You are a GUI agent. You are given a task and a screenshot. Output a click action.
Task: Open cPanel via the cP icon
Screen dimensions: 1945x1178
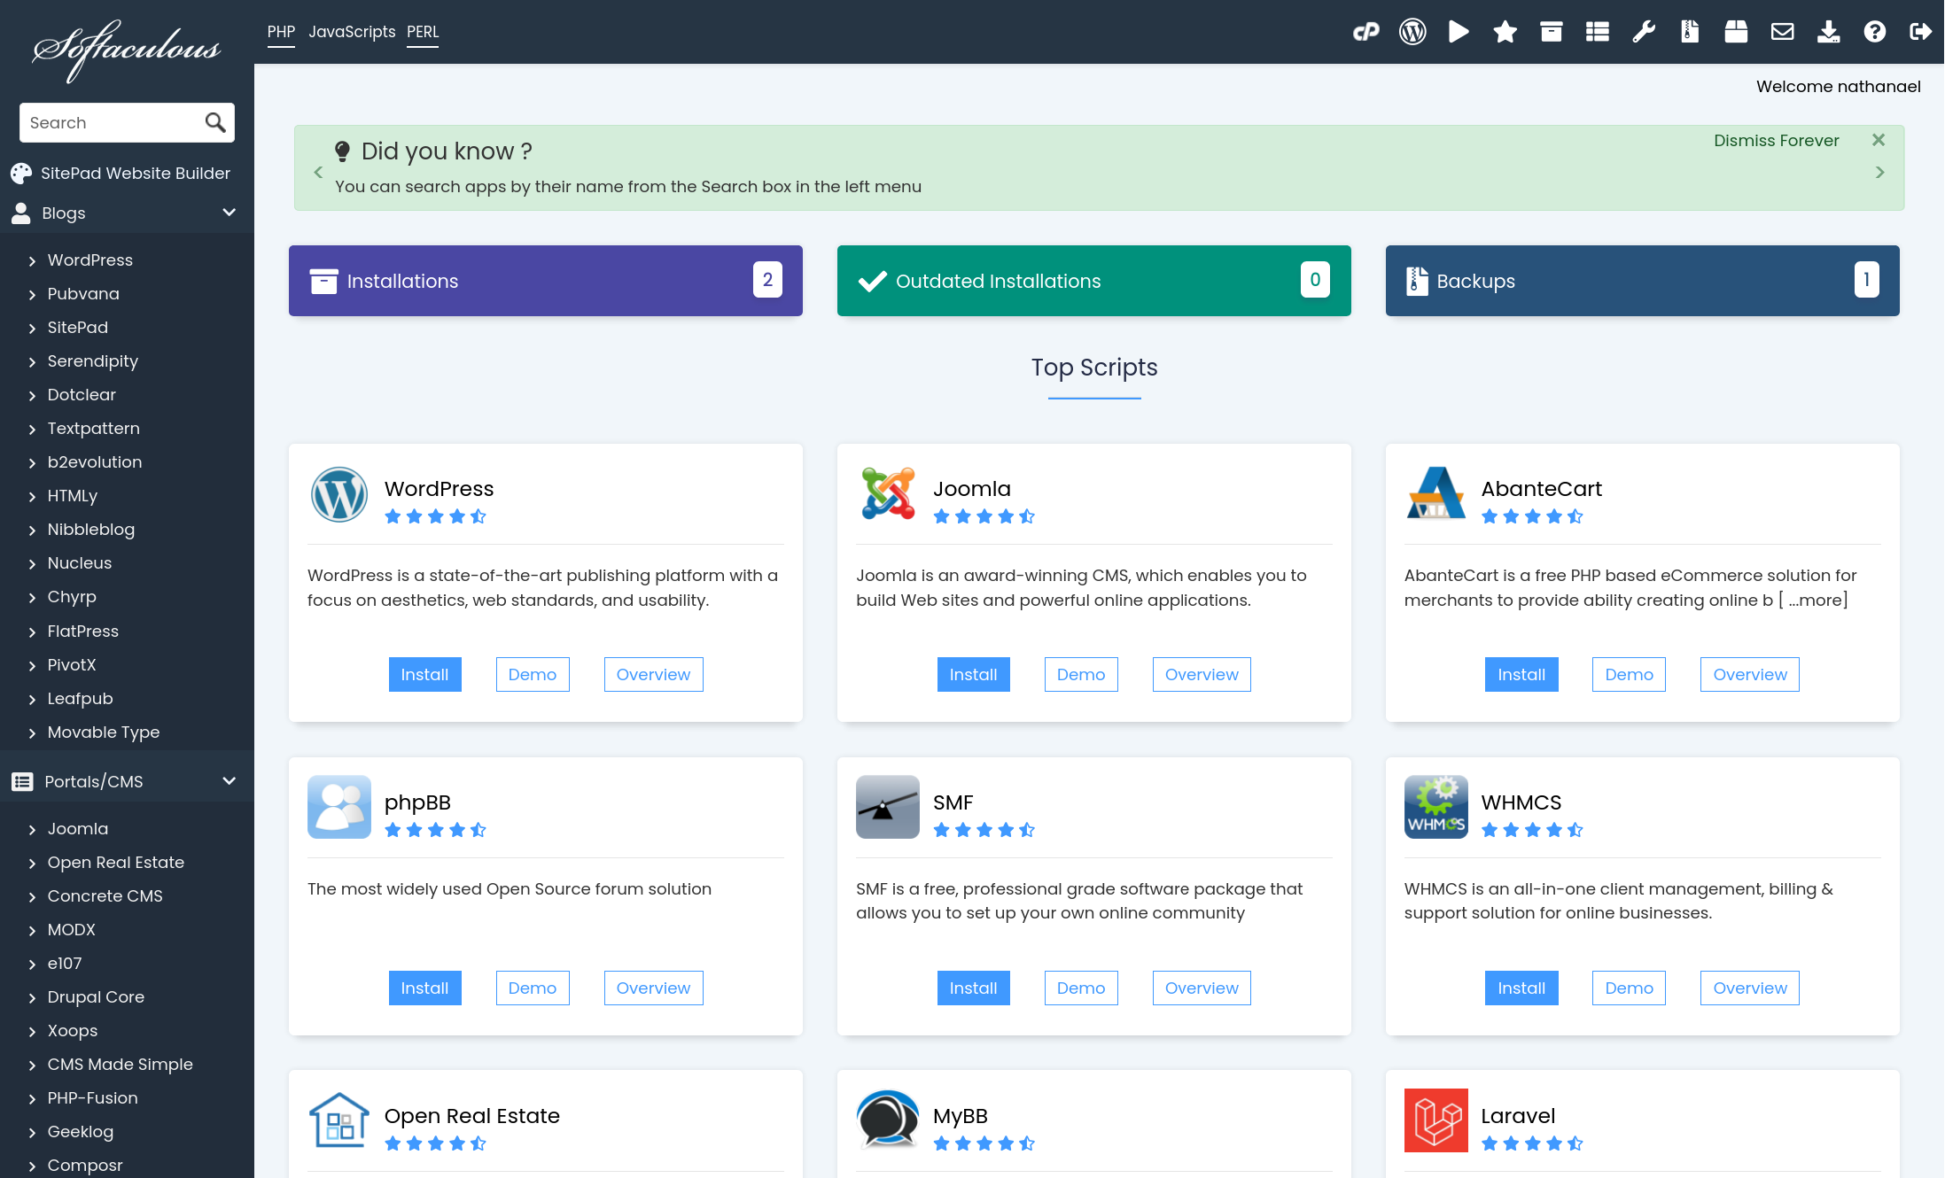(x=1365, y=32)
